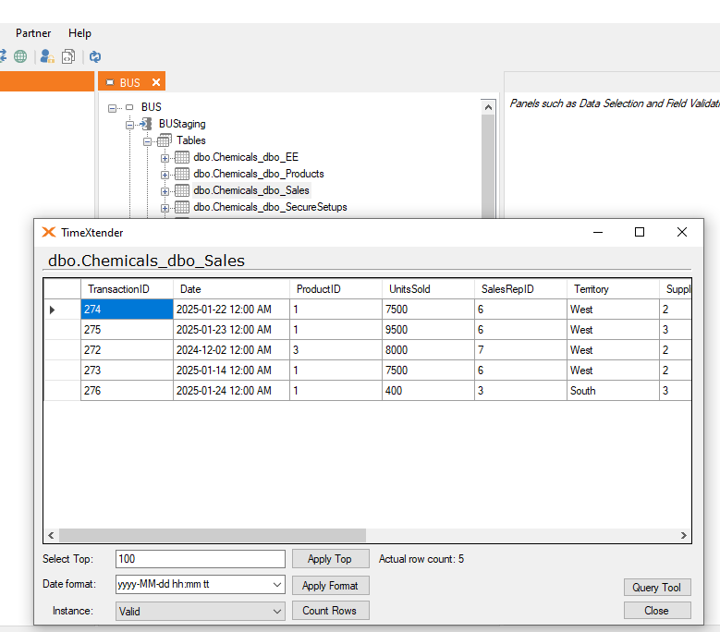
Task: Click the Apply Format button
Action: (x=330, y=586)
